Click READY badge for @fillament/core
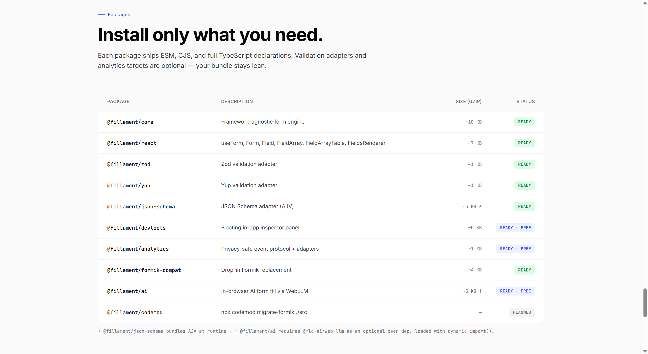Viewport: 648px width, 354px height. (x=525, y=122)
